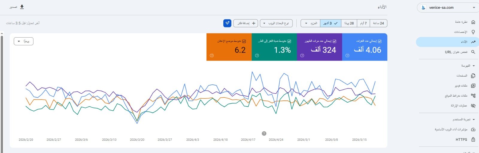Click the تصدير export download icon
The height and width of the screenshot is (153, 479).
point(22,7)
